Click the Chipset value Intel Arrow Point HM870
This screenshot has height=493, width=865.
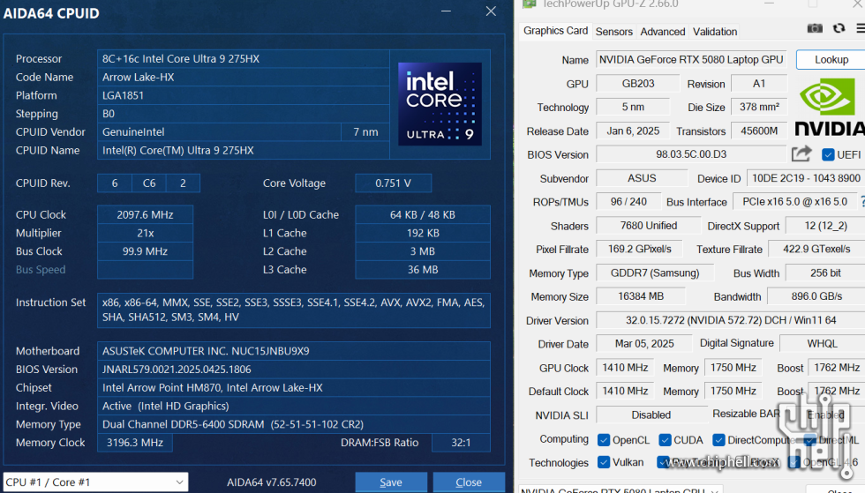point(293,388)
